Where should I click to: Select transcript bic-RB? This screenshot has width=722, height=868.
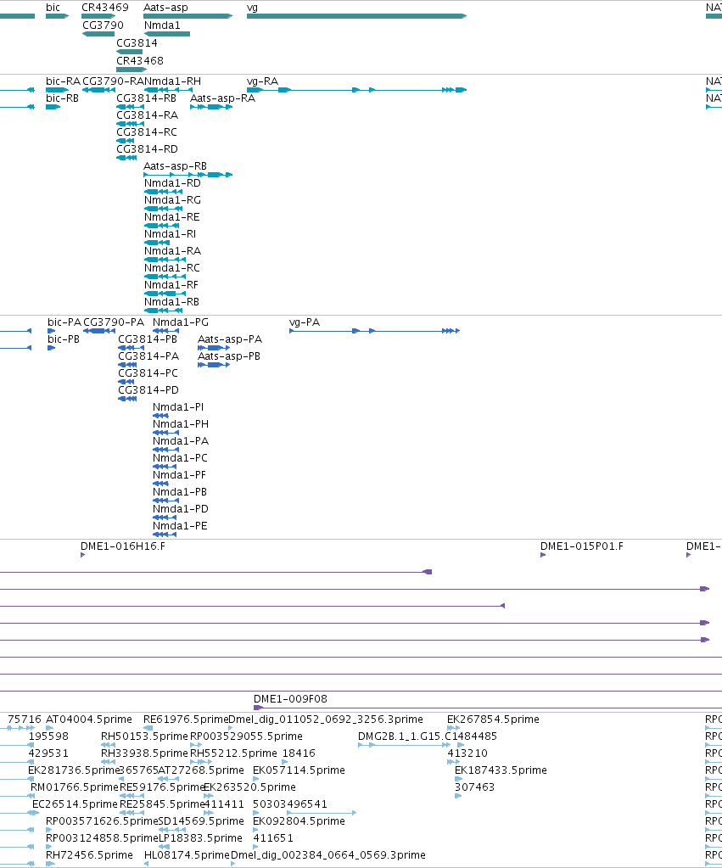click(62, 98)
